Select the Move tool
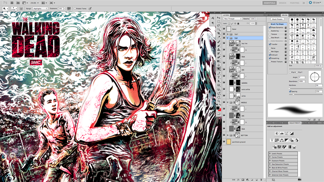The image size is (324, 182). [219, 18]
